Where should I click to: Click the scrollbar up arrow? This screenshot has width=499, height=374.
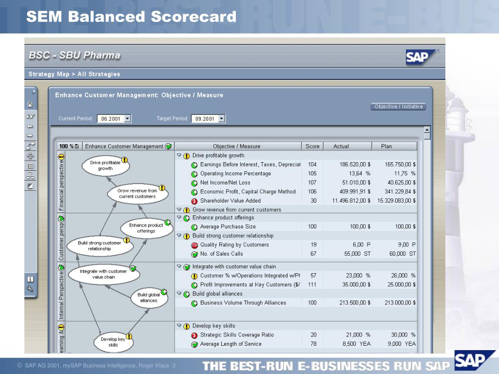[x=427, y=130]
